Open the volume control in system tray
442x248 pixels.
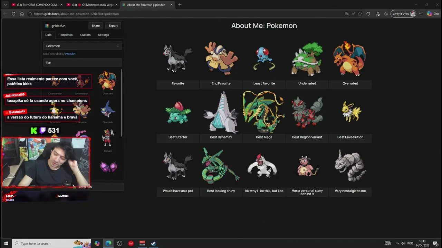pos(403,244)
